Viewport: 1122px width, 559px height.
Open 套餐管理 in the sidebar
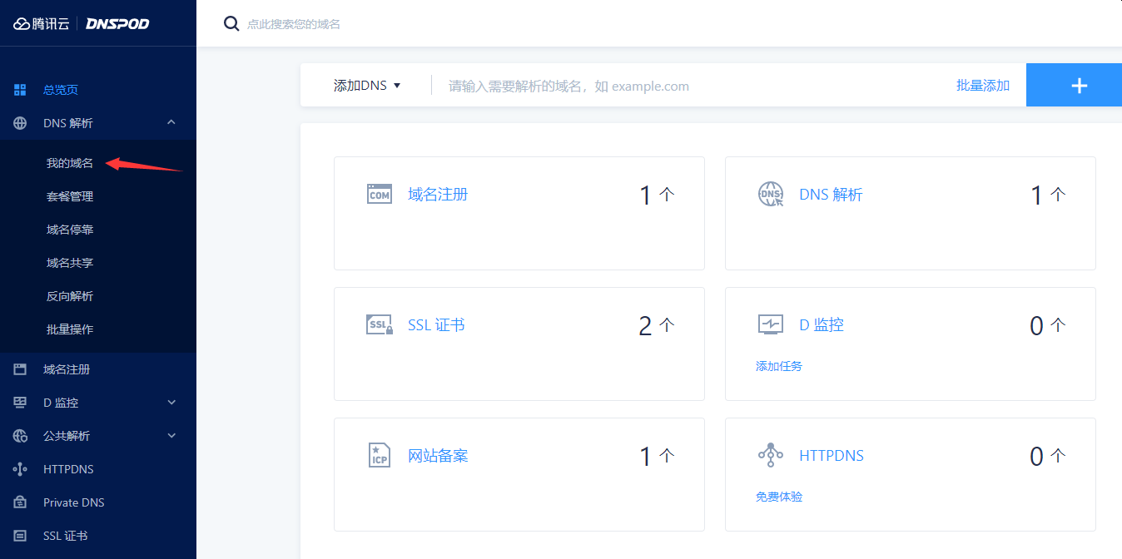[70, 196]
